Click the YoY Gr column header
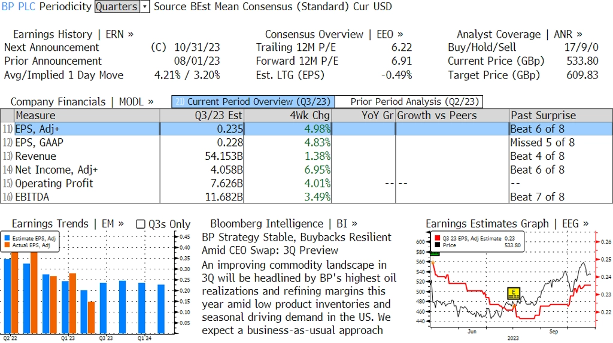613x343 pixels. pos(363,116)
